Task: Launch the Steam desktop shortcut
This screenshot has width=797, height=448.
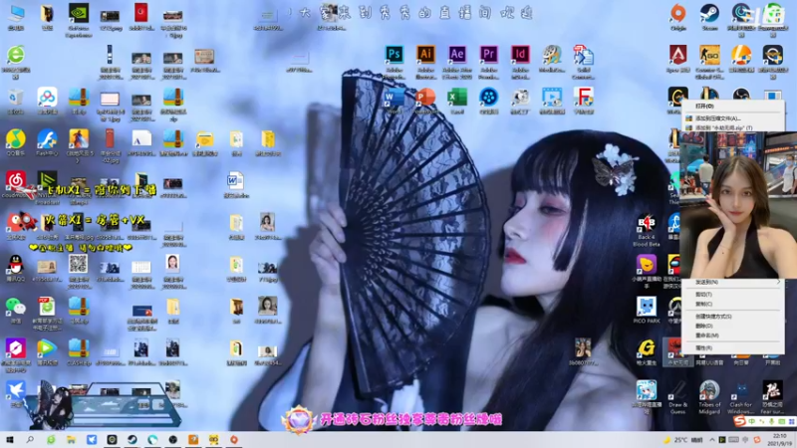Action: click(709, 13)
